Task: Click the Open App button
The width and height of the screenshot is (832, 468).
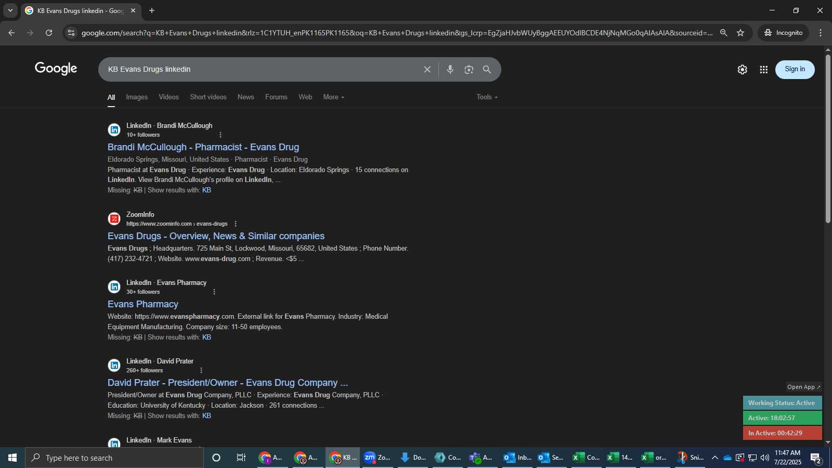Action: pyautogui.click(x=804, y=387)
